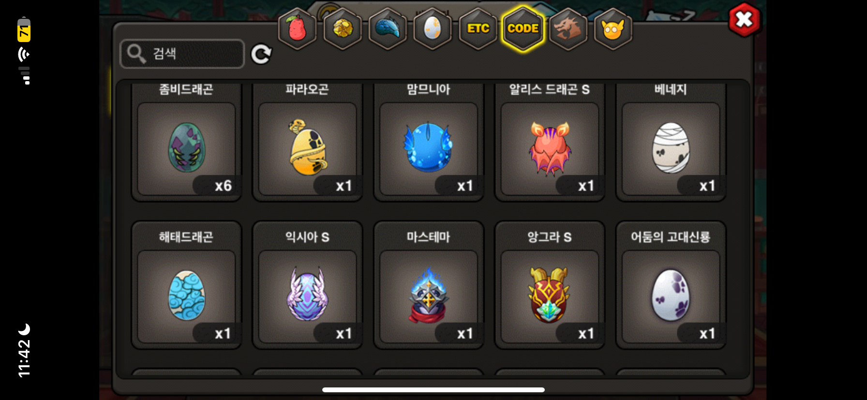The width and height of the screenshot is (867, 400).
Task: Choose the 익시아 S egg
Action: (307, 285)
